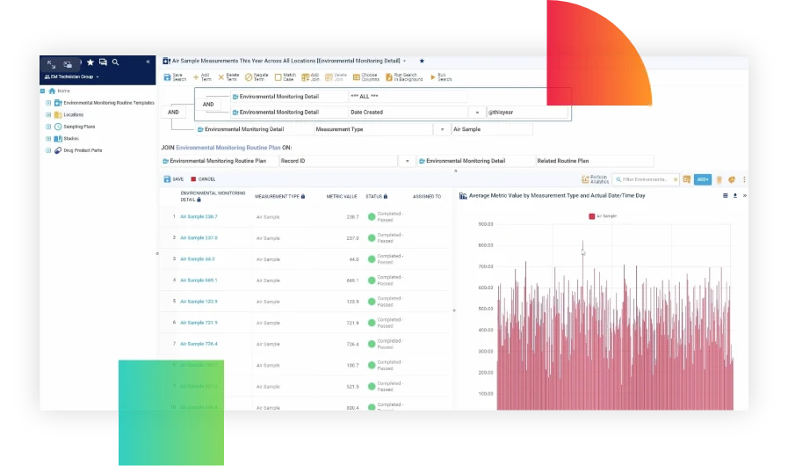
Task: Open operator dropdown beside Measurement Type
Action: [x=442, y=129]
